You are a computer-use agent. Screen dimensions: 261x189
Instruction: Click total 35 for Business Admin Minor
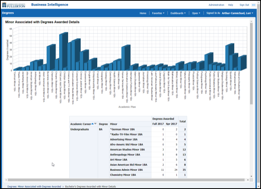184,170
